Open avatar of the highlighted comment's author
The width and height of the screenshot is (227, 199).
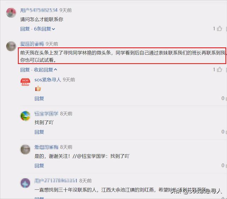pyautogui.click(x=11, y=46)
